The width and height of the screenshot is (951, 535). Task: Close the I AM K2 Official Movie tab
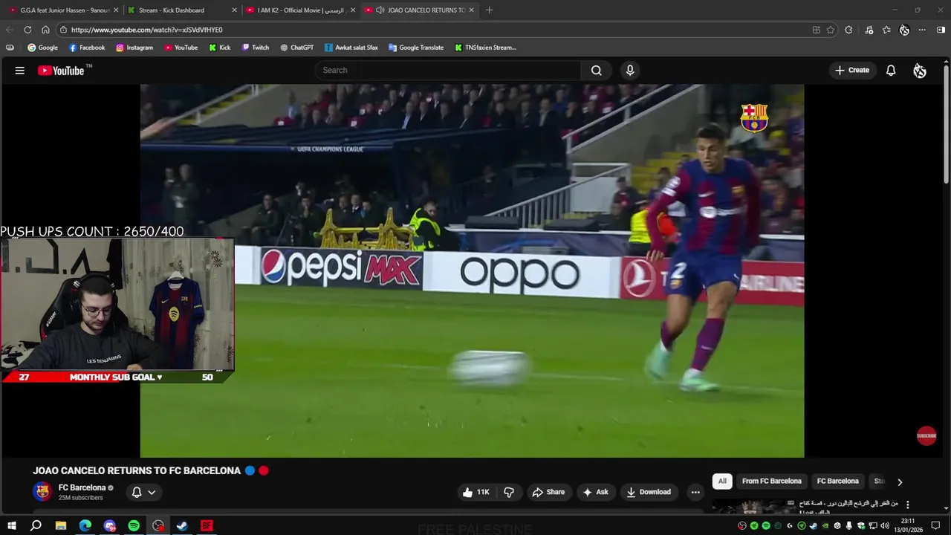(353, 10)
